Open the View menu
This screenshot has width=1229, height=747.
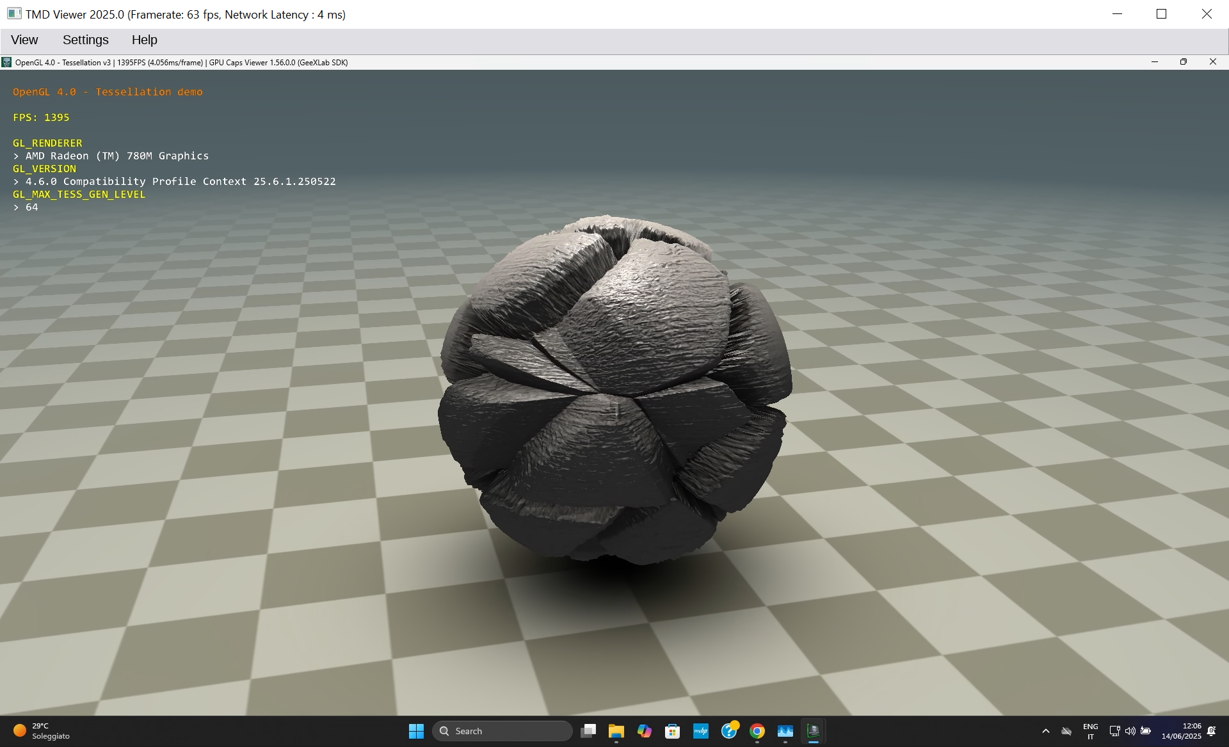tap(24, 40)
